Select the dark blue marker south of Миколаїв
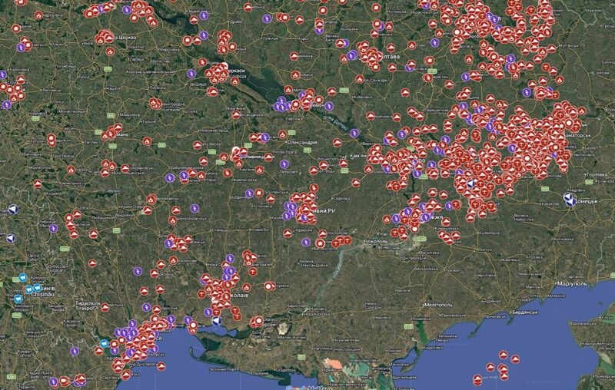The image size is (615, 390). coord(217,321)
